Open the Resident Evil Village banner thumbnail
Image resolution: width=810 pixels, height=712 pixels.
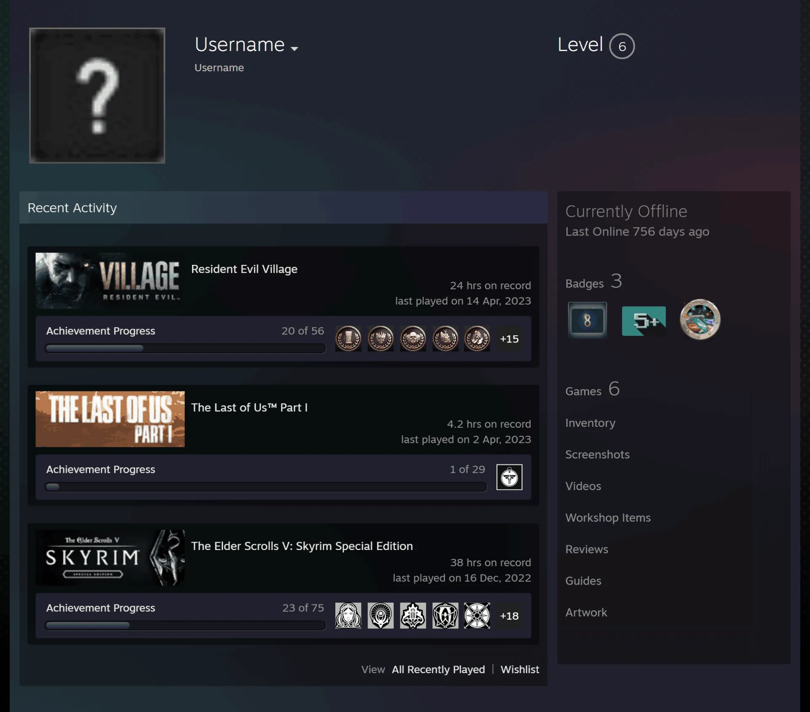[x=110, y=280]
